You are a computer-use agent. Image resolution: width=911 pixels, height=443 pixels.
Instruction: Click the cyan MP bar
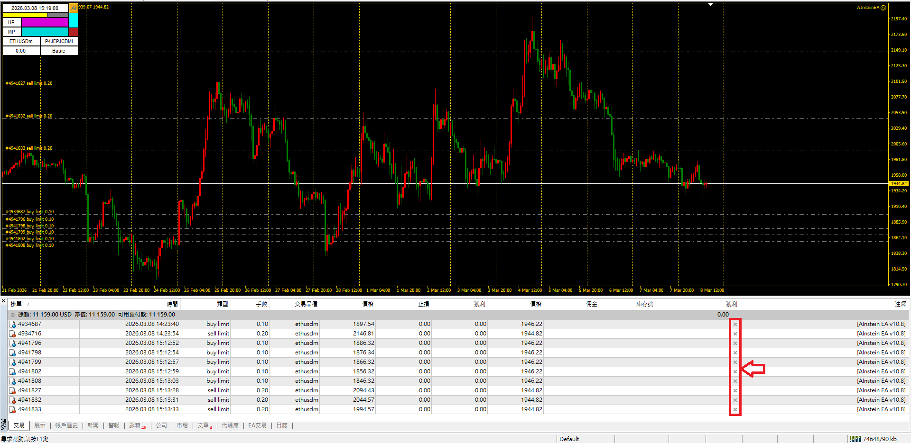click(45, 32)
